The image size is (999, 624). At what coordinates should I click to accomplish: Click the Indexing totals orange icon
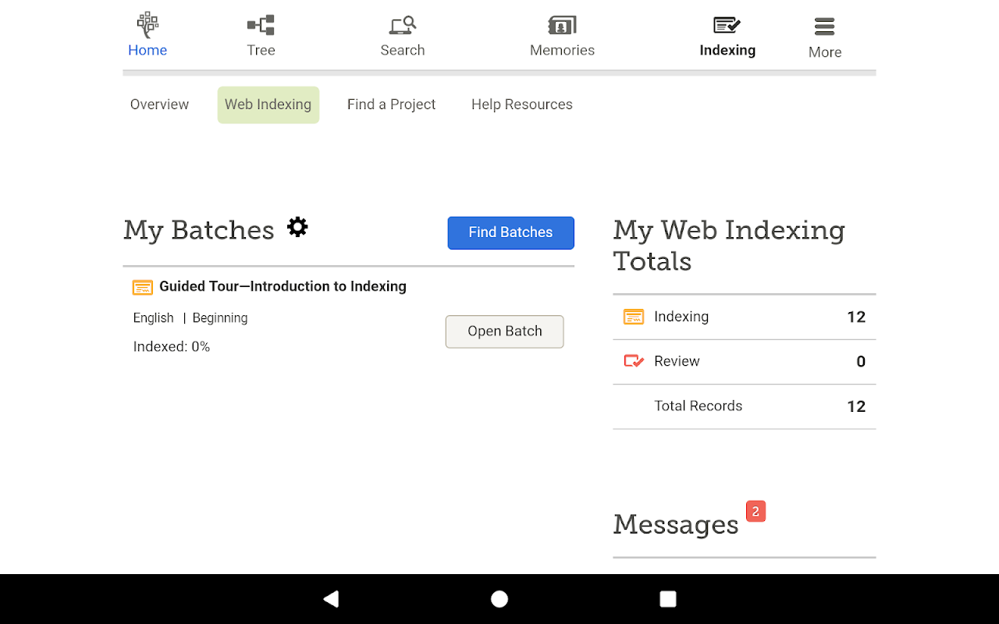coord(634,317)
